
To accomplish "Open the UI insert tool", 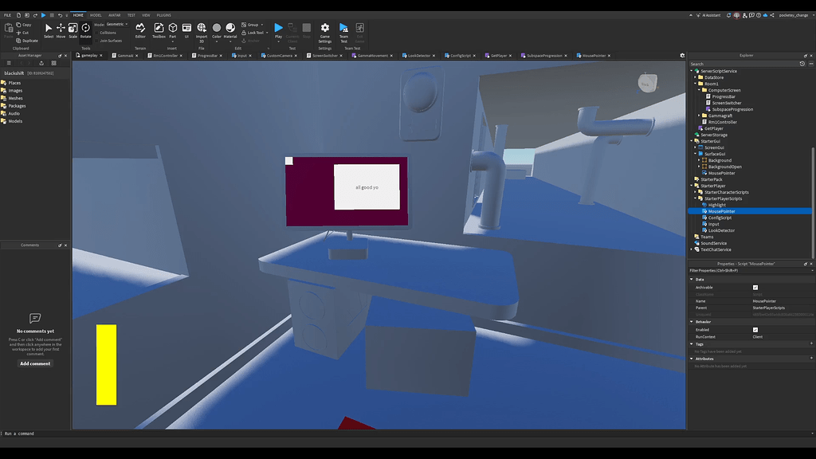I will click(186, 30).
